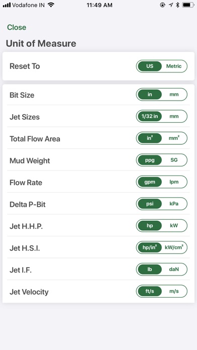The height and width of the screenshot is (350, 197).
Task: Tap the Close link
Action: coord(17,28)
